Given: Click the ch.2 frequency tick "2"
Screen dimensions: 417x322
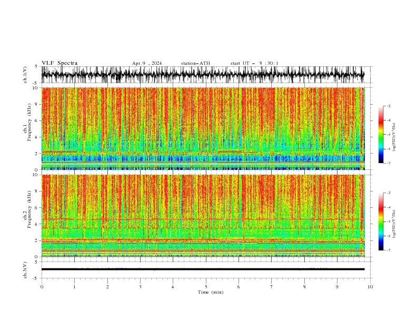Looking at the screenshot, I should pos(37,240).
